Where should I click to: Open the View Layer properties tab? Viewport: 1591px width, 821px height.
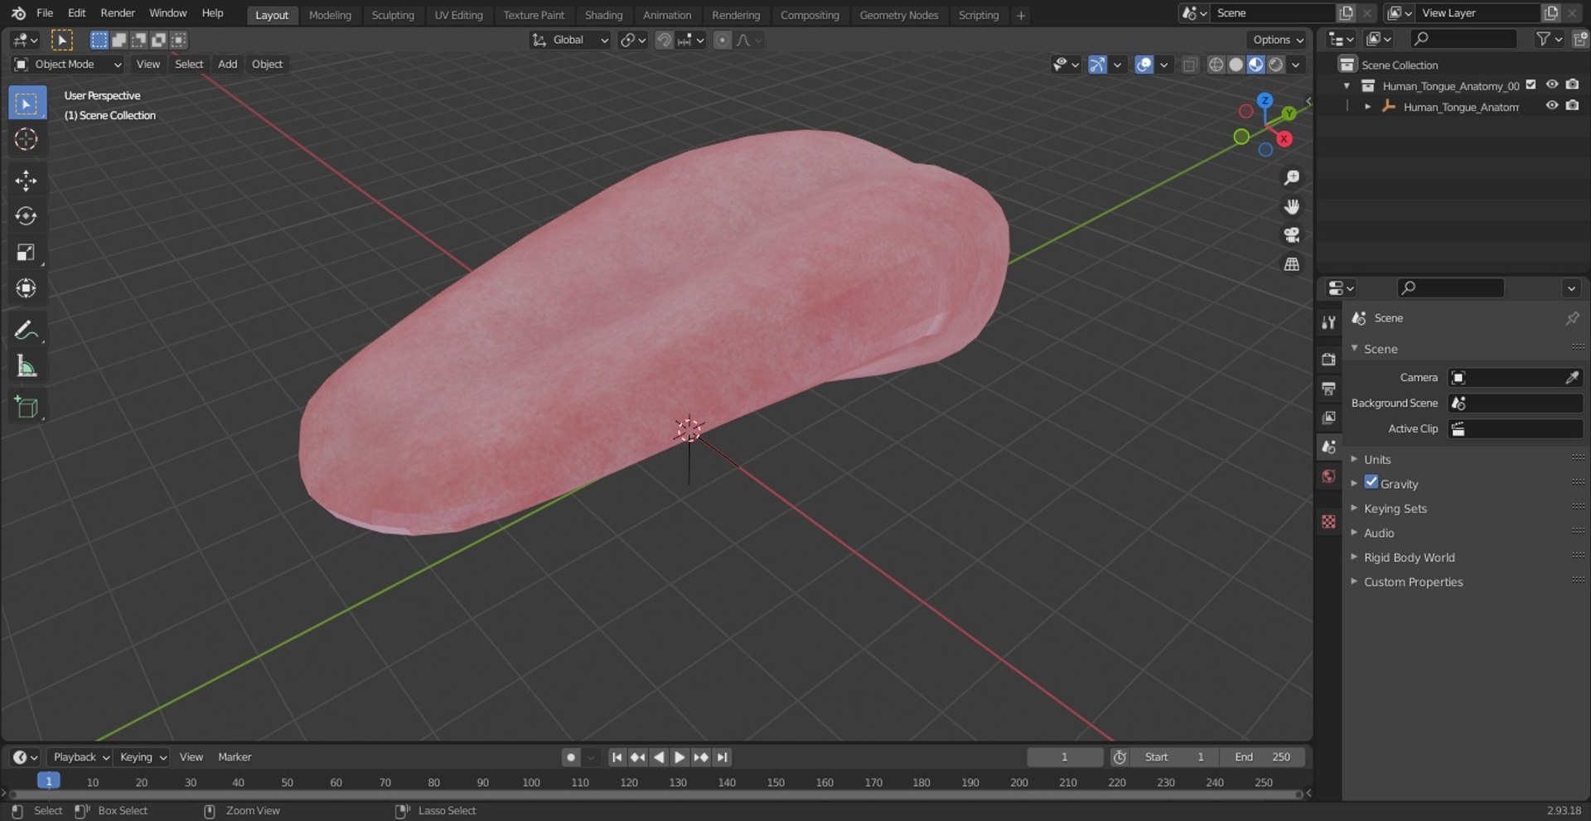tap(1328, 418)
